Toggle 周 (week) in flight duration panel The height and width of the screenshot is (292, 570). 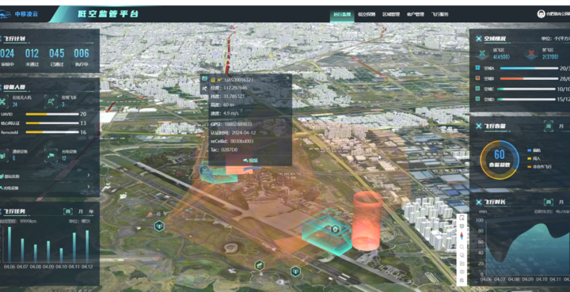(x=548, y=202)
